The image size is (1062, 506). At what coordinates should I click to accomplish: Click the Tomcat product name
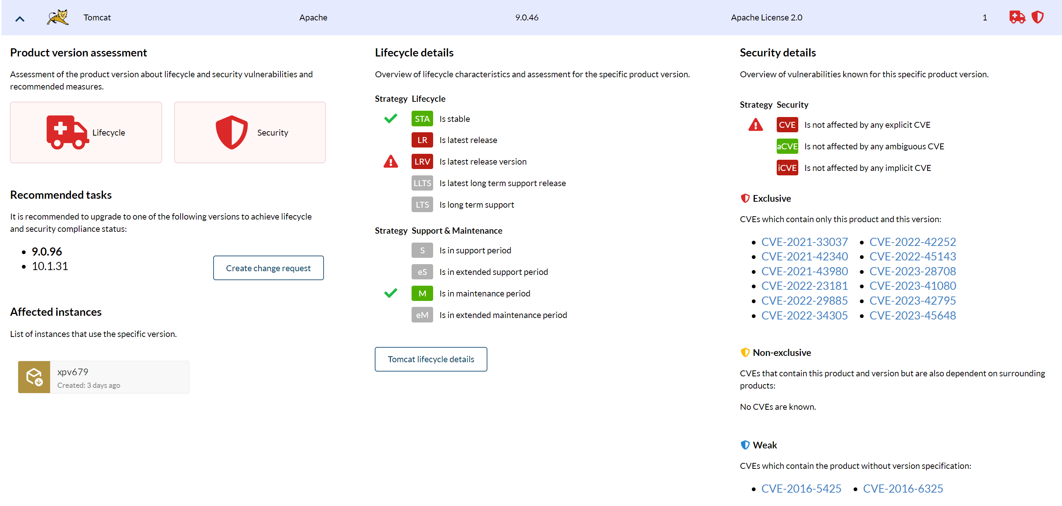[x=97, y=17]
